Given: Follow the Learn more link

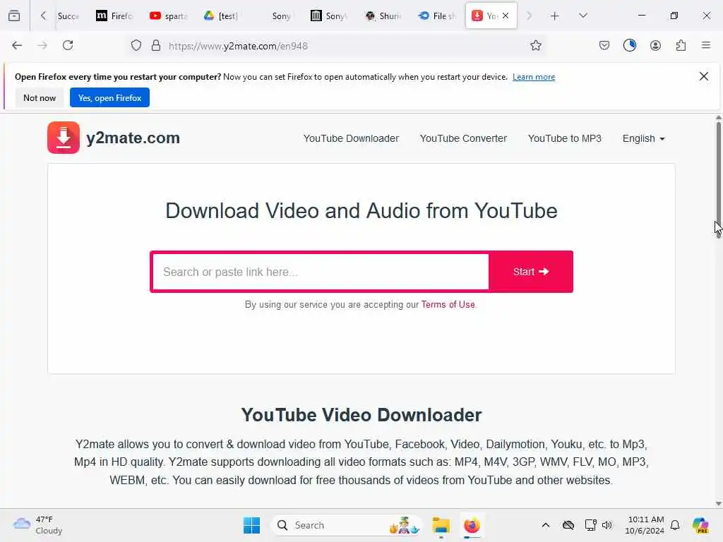Looking at the screenshot, I should [x=534, y=77].
